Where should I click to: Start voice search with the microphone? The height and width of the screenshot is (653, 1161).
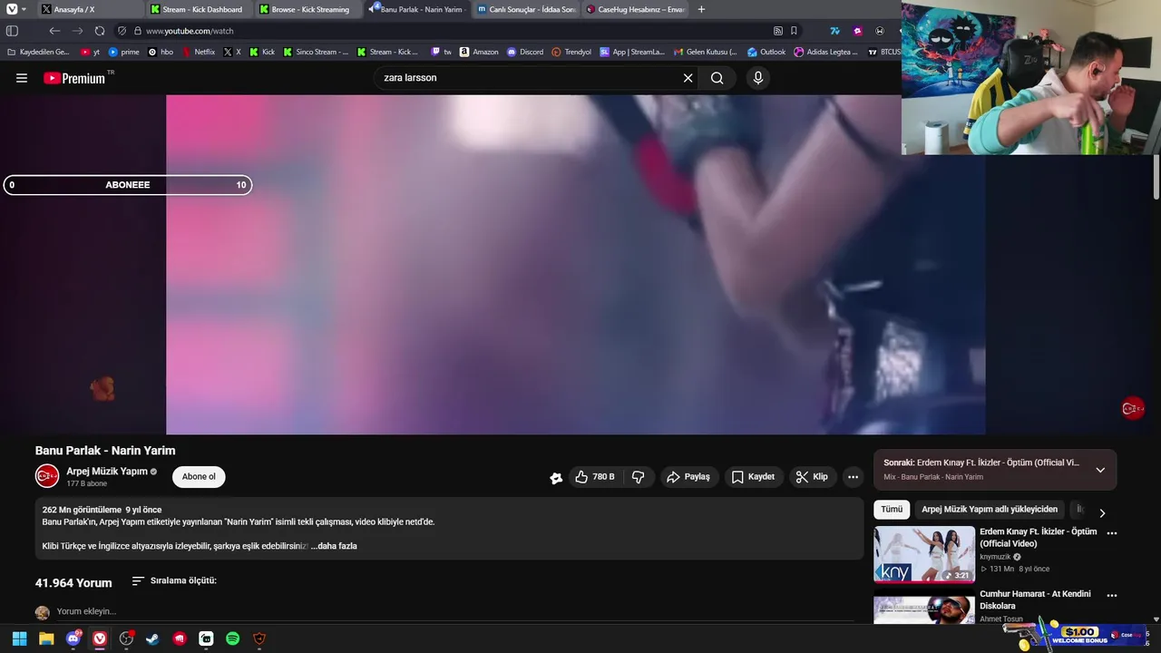tap(758, 78)
